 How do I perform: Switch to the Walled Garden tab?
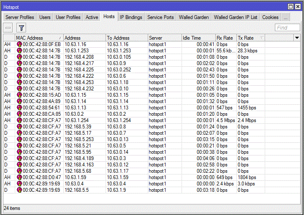194,17
